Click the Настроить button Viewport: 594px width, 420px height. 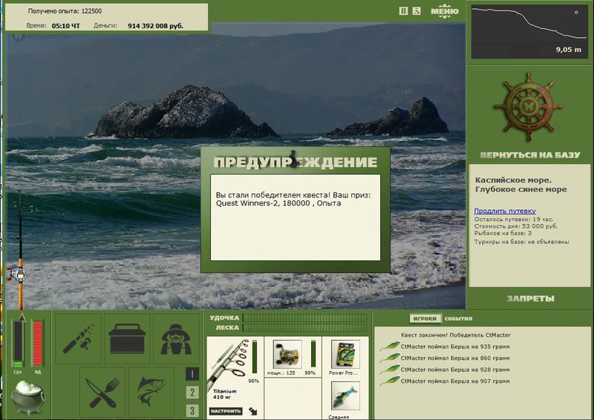tap(226, 411)
